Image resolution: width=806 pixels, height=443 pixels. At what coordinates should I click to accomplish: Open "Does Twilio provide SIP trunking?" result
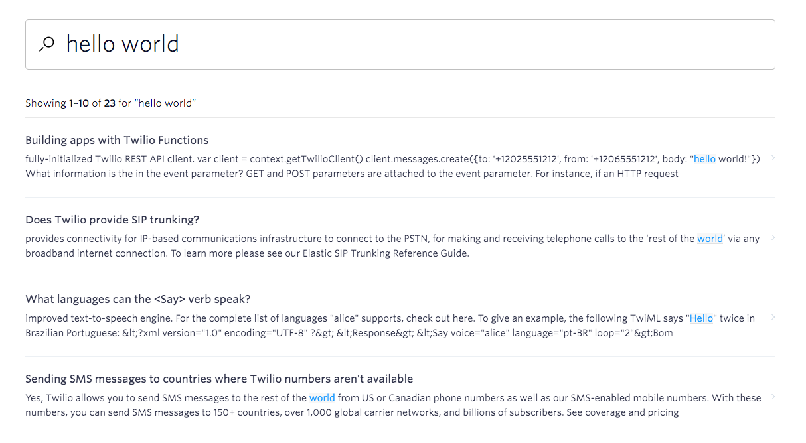pyautogui.click(x=112, y=220)
